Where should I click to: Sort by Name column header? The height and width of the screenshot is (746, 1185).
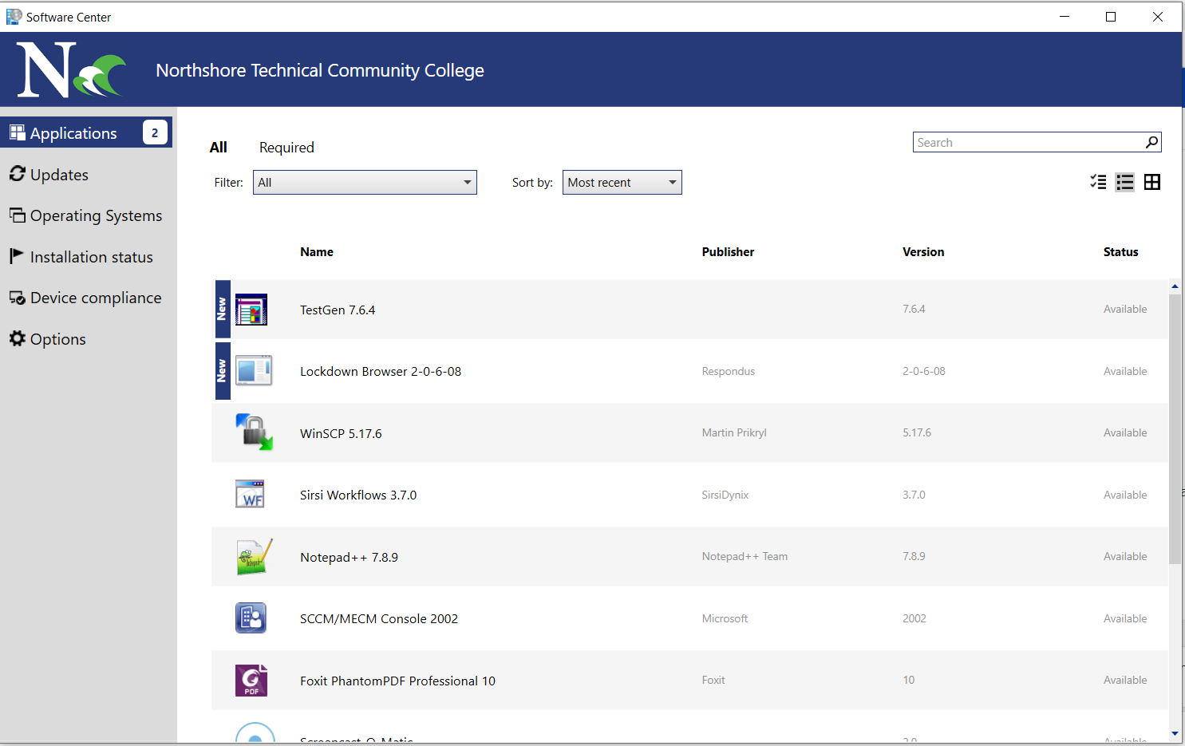click(317, 252)
